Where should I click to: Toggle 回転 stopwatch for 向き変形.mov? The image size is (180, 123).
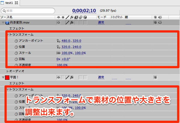coord(16,59)
